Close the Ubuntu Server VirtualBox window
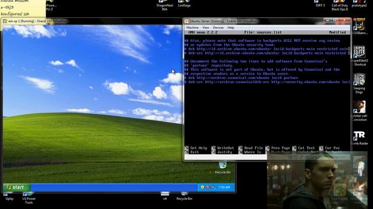 [x=344, y=21]
